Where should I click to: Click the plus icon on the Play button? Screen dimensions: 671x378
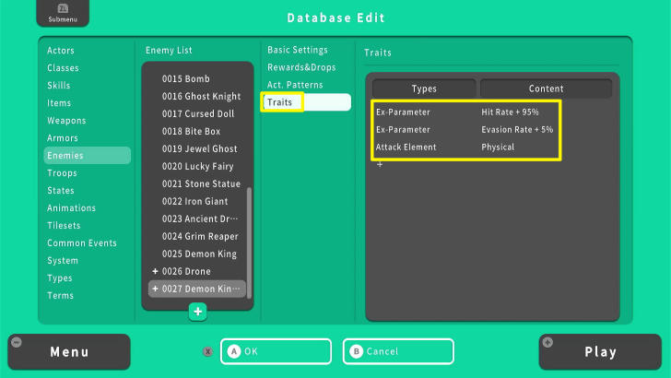point(547,342)
